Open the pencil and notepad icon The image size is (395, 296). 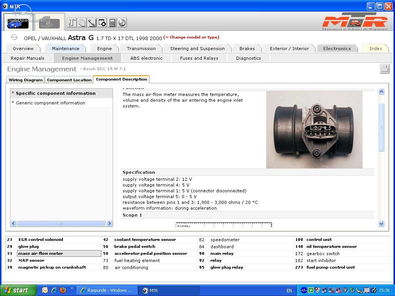tap(92, 23)
